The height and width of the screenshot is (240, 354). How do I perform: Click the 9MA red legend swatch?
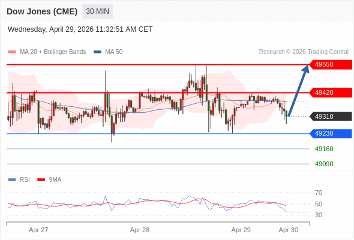coord(41,180)
